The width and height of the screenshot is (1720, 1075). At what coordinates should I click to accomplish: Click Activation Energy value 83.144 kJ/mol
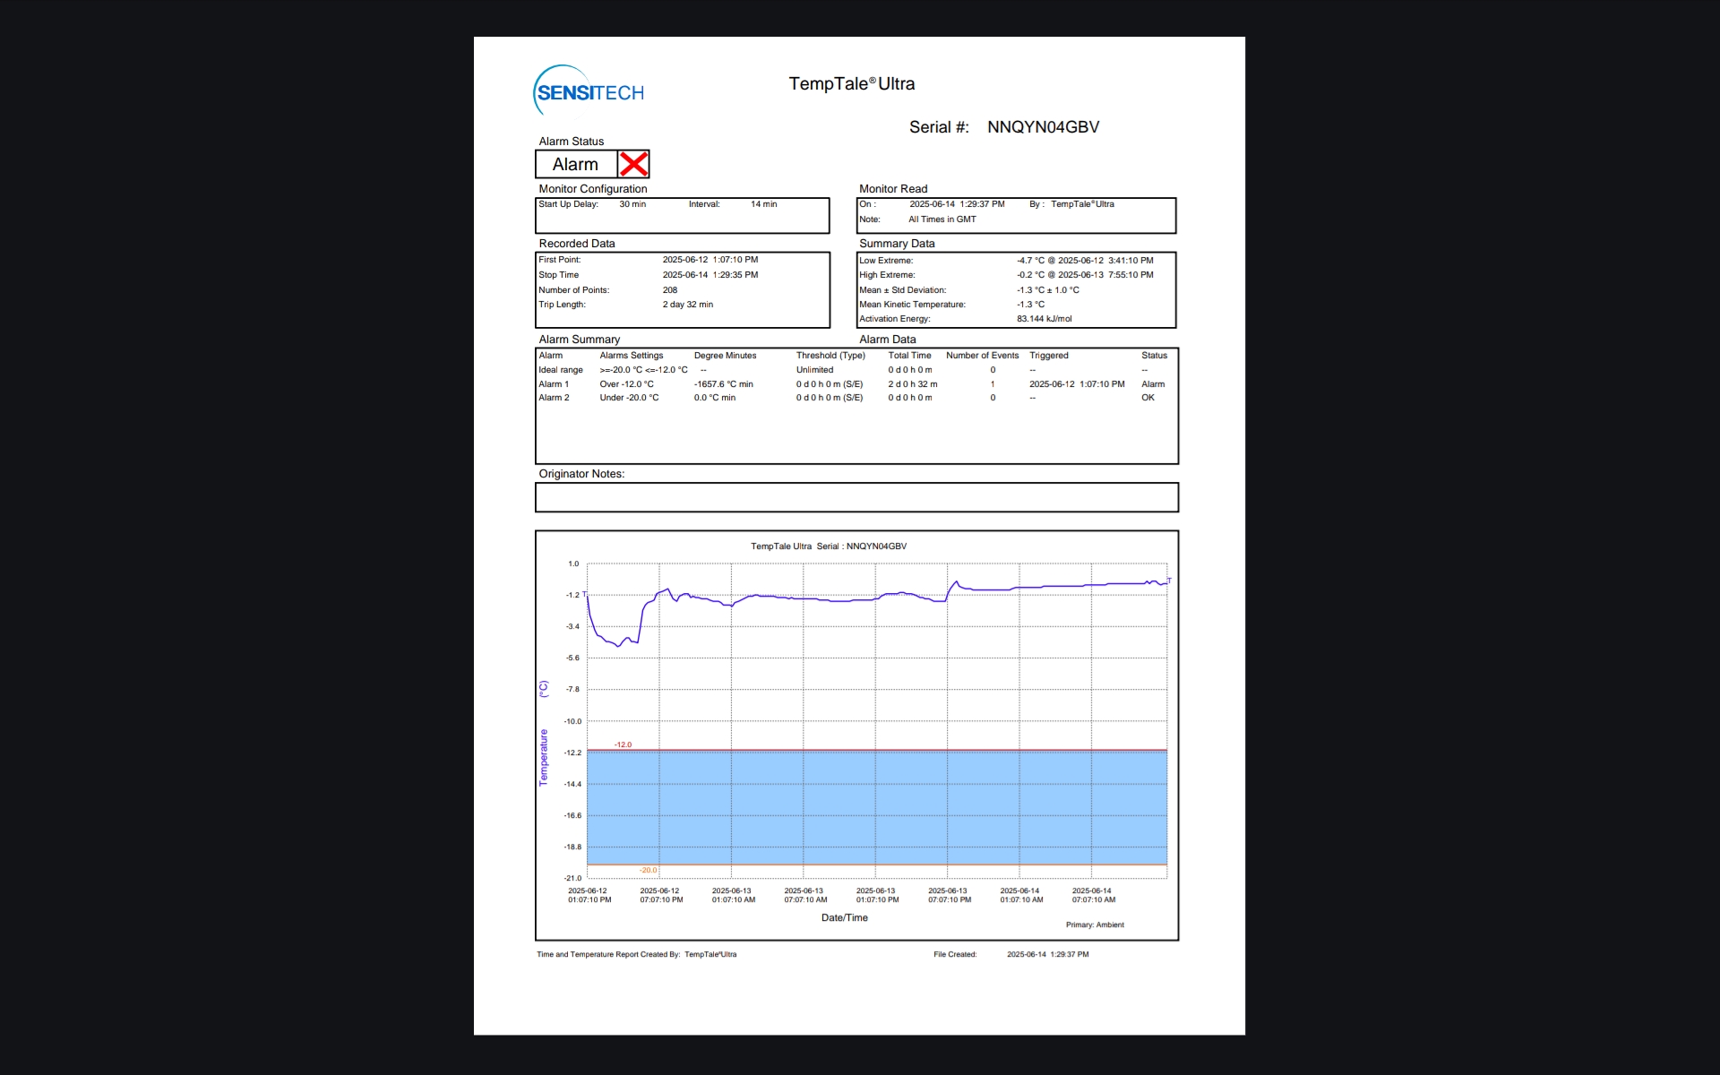point(1045,319)
